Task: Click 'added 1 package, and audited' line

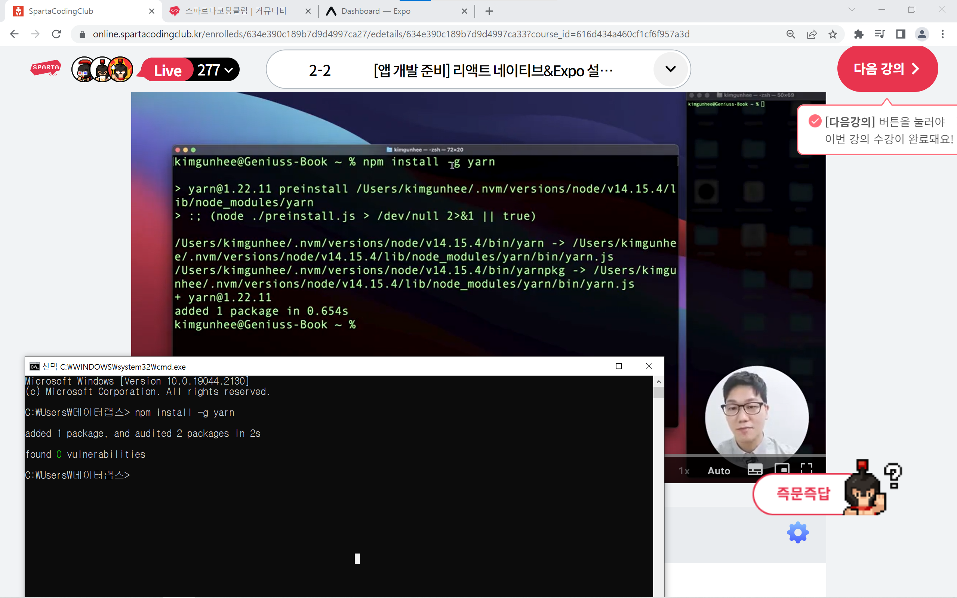Action: coord(142,434)
